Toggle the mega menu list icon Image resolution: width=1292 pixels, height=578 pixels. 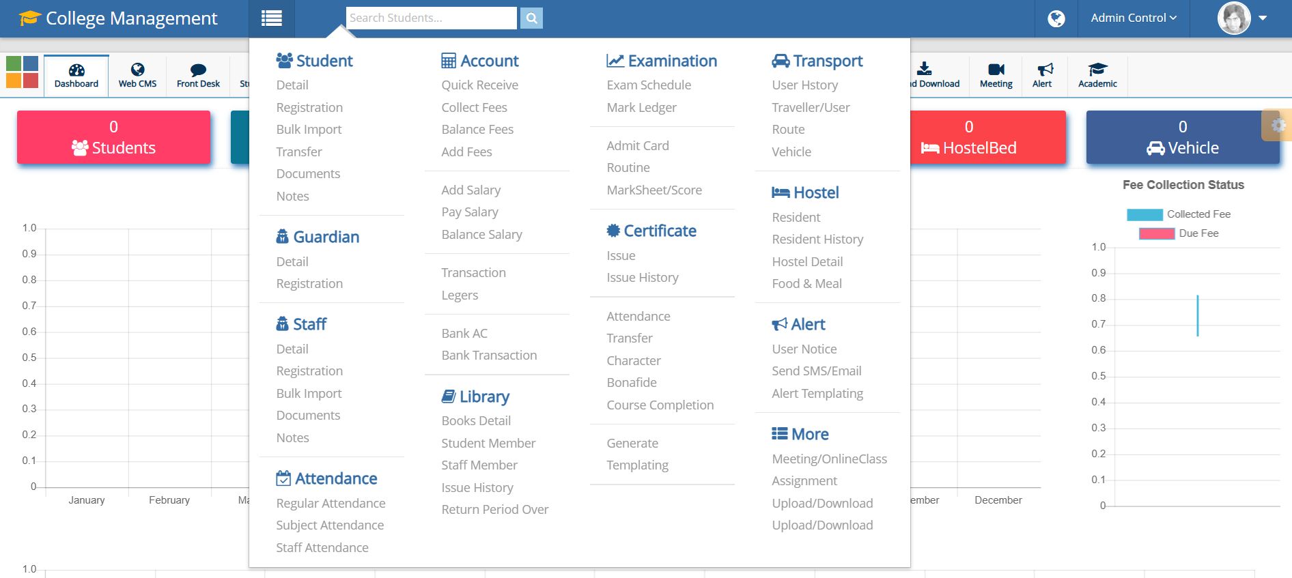271,18
